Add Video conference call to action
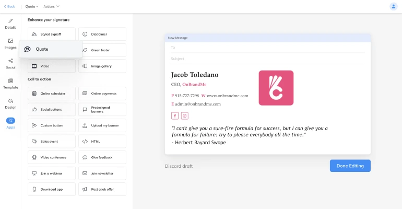 click(x=52, y=157)
